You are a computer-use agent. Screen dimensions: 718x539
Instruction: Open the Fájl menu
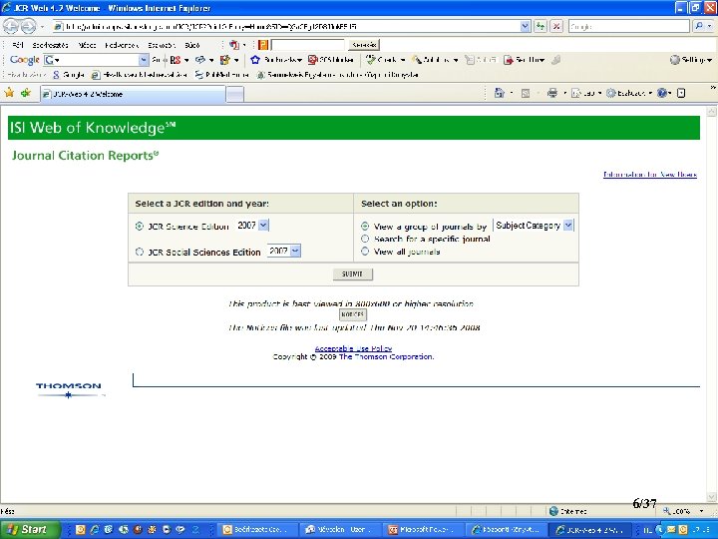(18, 45)
